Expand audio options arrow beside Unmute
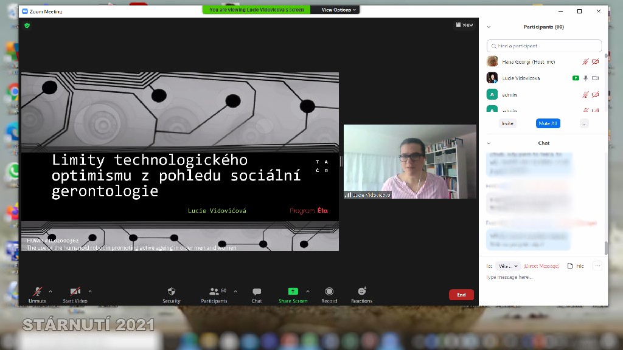The height and width of the screenshot is (350, 623). (50, 291)
